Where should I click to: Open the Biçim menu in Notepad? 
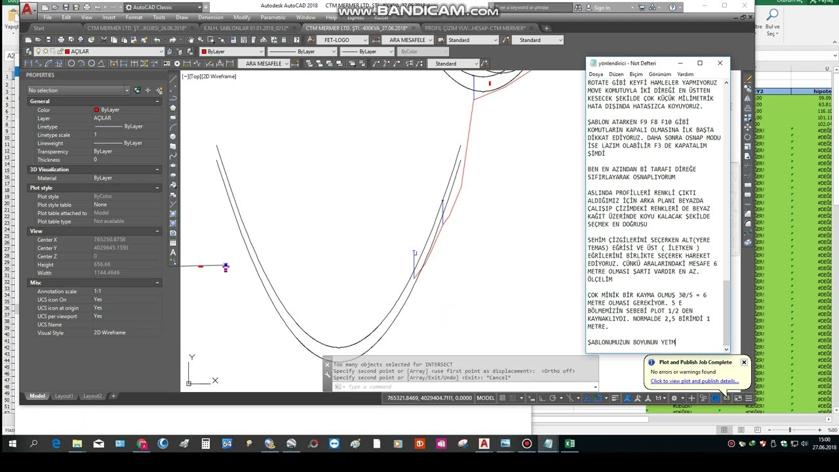(x=636, y=74)
